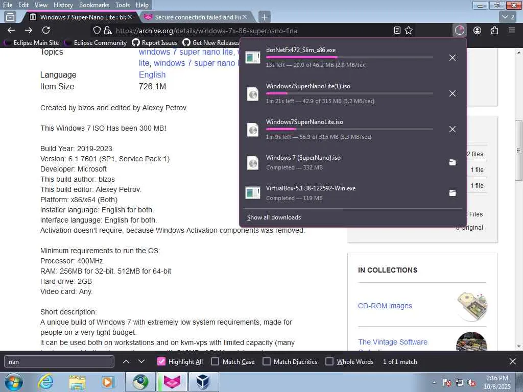Open Get New Releases bookmark
The image size is (523, 392).
tap(211, 43)
